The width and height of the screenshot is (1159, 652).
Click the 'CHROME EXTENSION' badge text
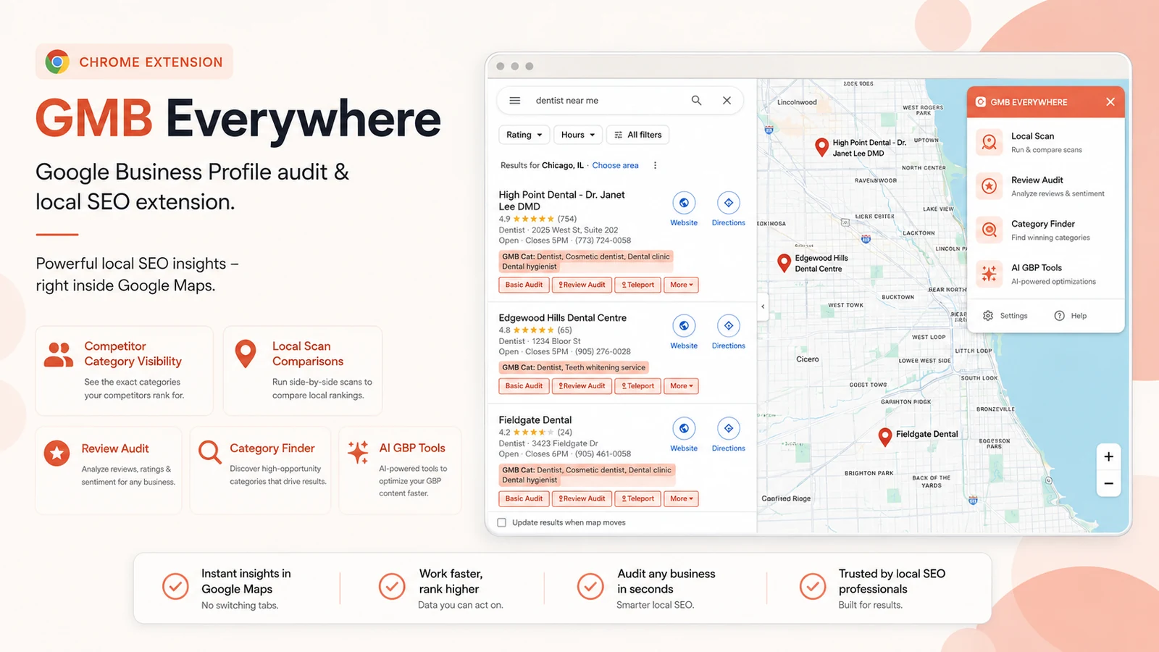pyautogui.click(x=151, y=62)
